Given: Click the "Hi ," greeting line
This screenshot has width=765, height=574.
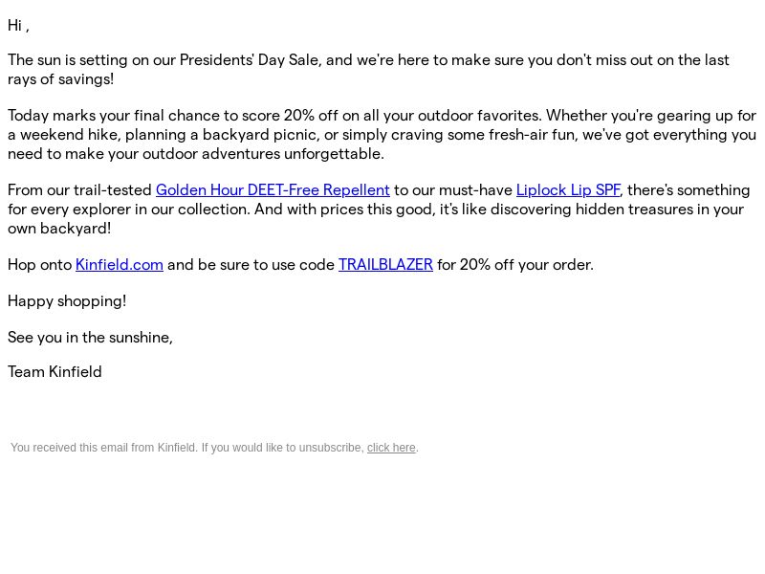Looking at the screenshot, I should click(18, 26).
